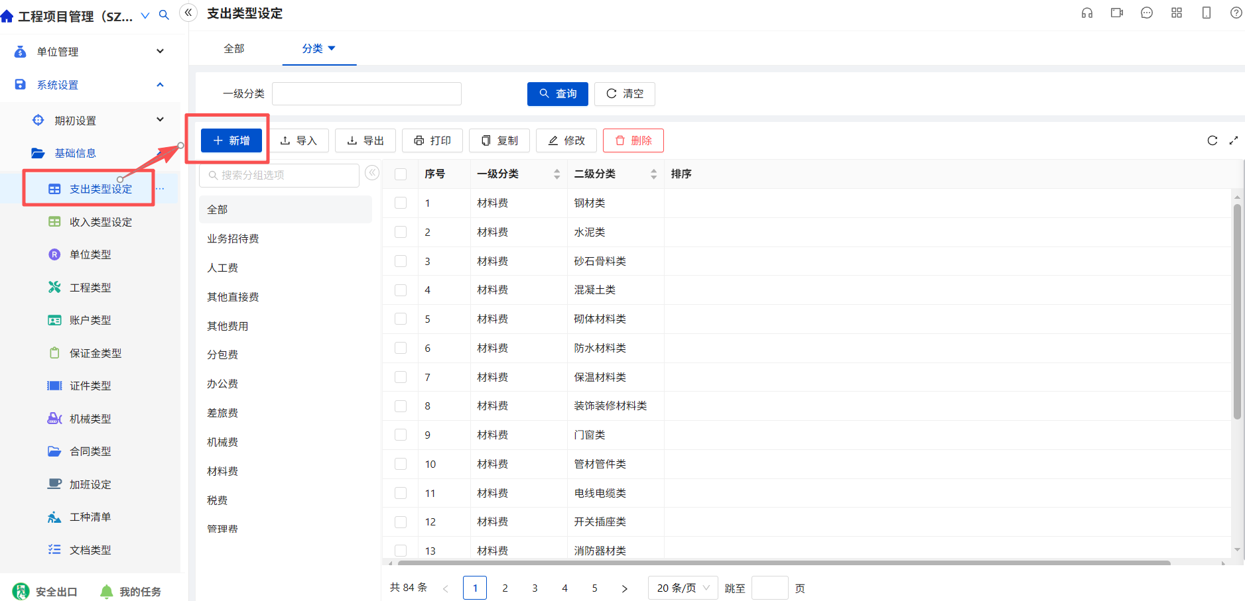Click the video camera icon in top bar
The image size is (1245, 601).
click(1117, 13)
